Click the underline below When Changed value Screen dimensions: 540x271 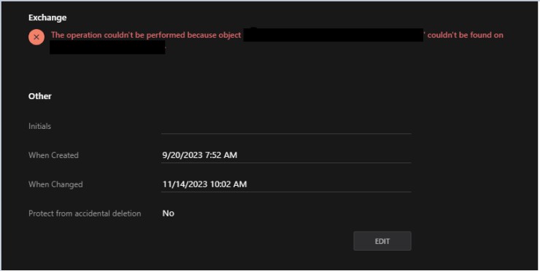click(x=286, y=192)
